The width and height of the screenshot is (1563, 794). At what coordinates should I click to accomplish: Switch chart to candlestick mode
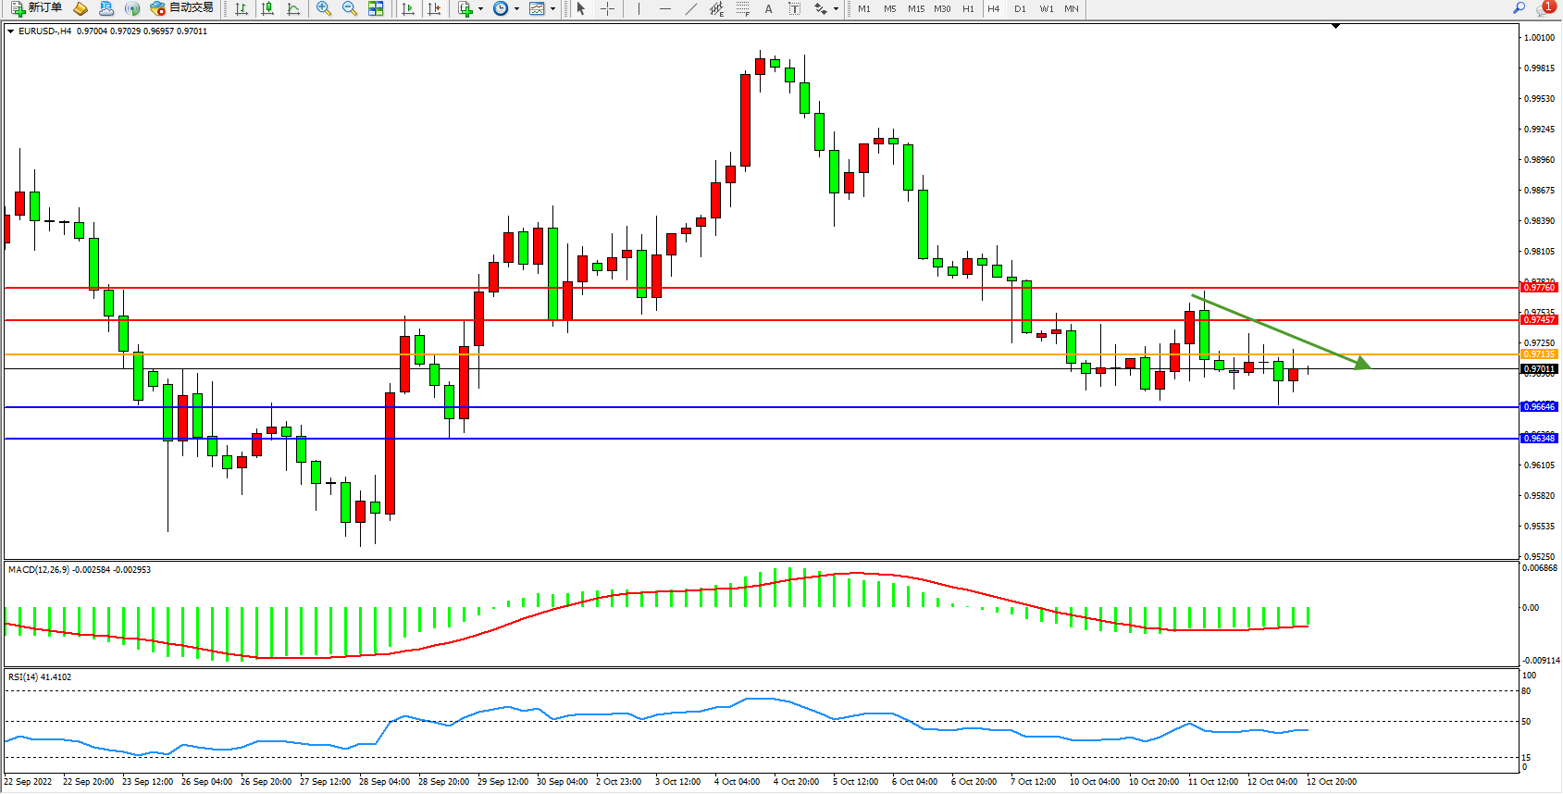click(x=267, y=8)
